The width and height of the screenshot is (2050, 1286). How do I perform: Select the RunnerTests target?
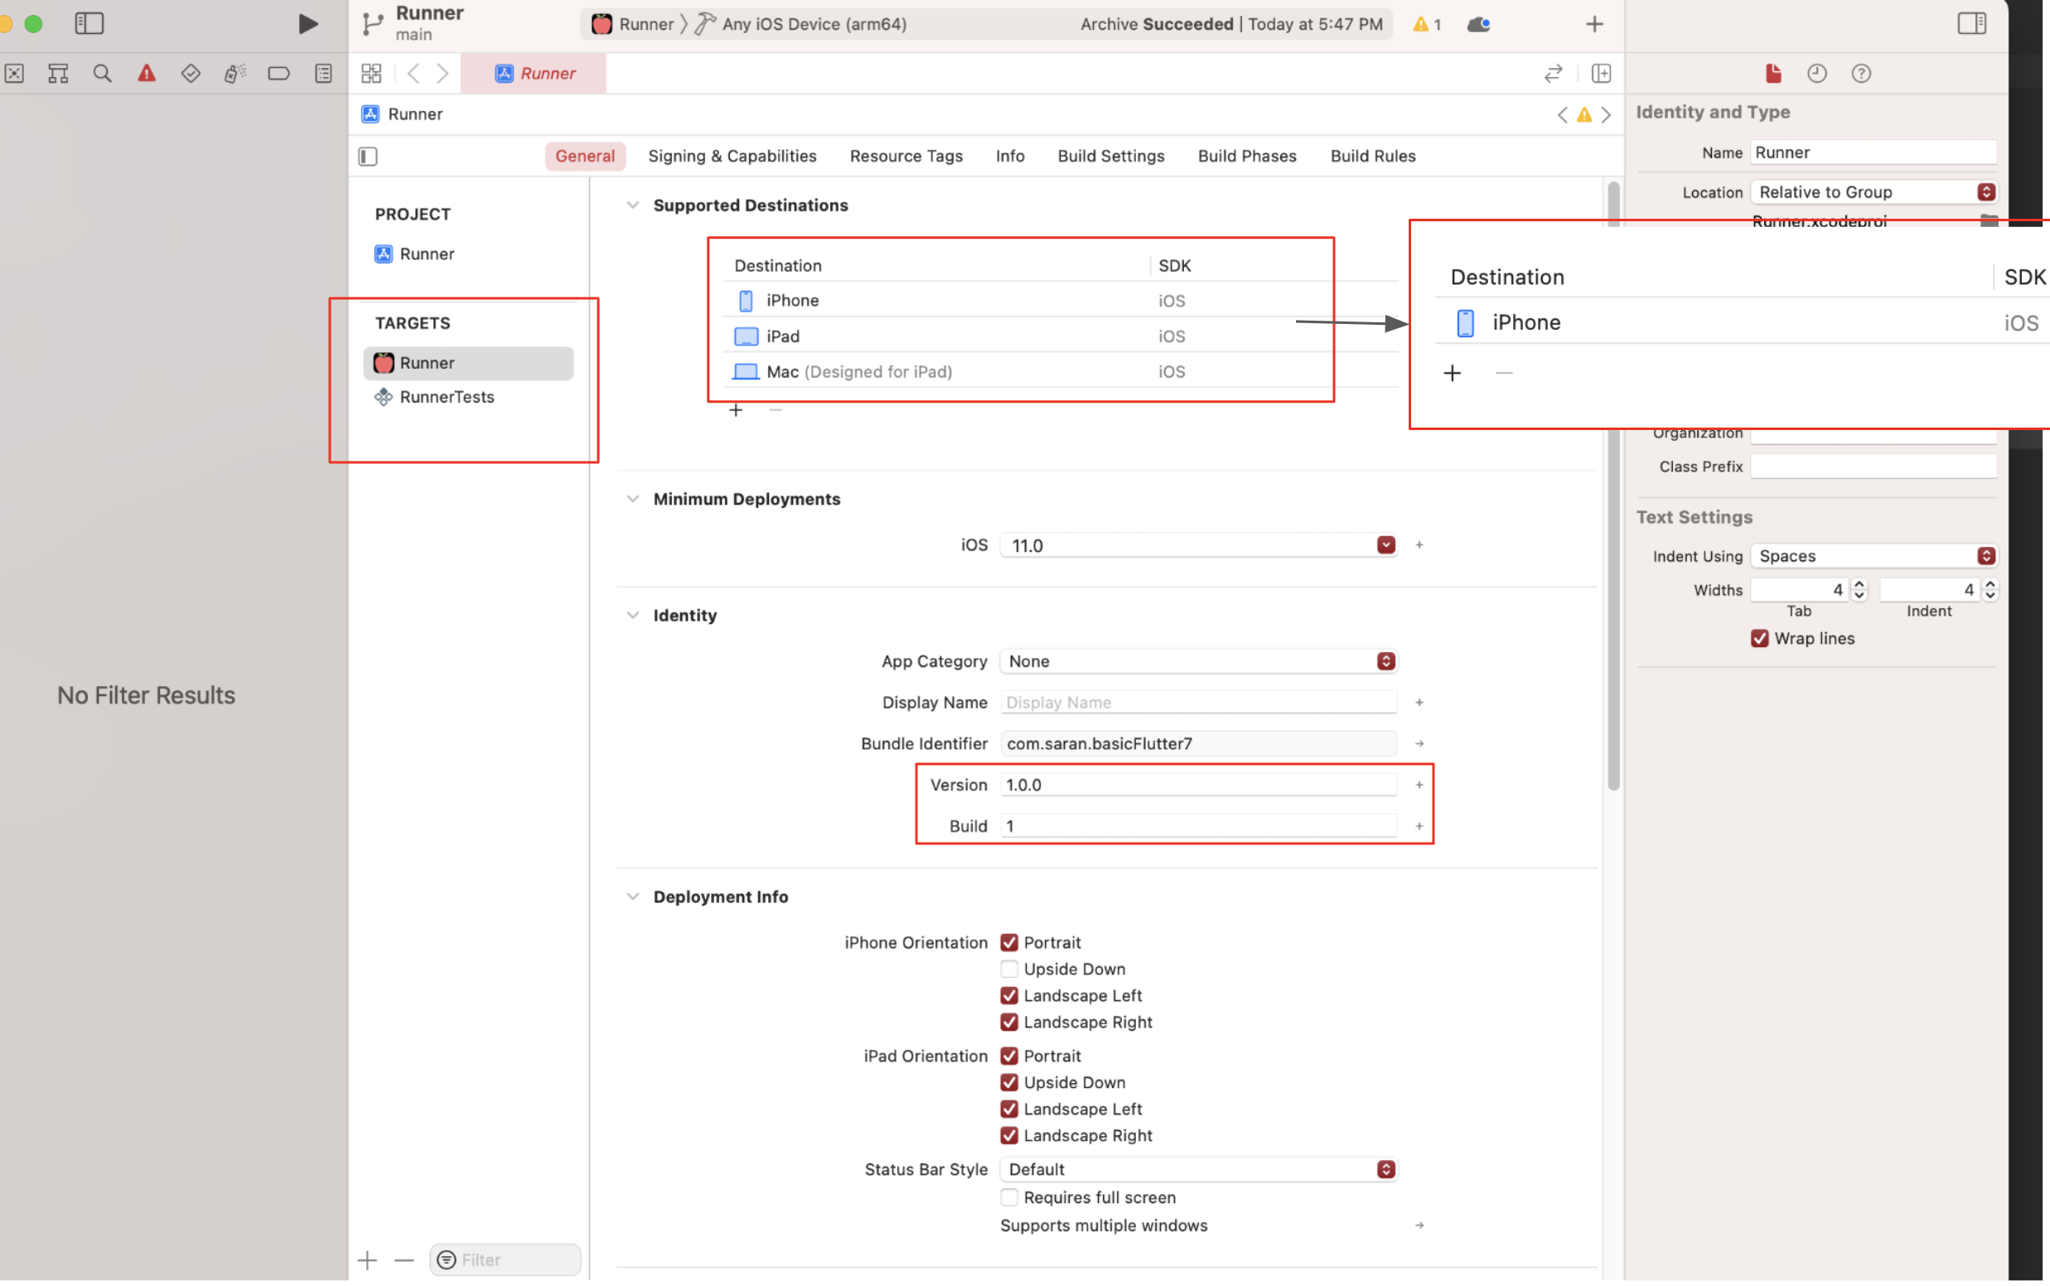(446, 397)
